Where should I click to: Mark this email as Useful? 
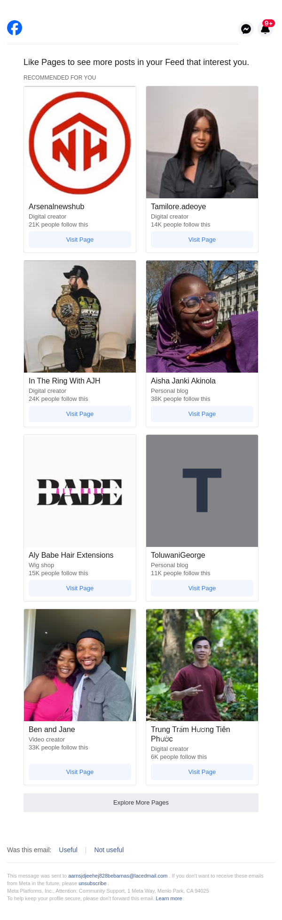pos(68,850)
